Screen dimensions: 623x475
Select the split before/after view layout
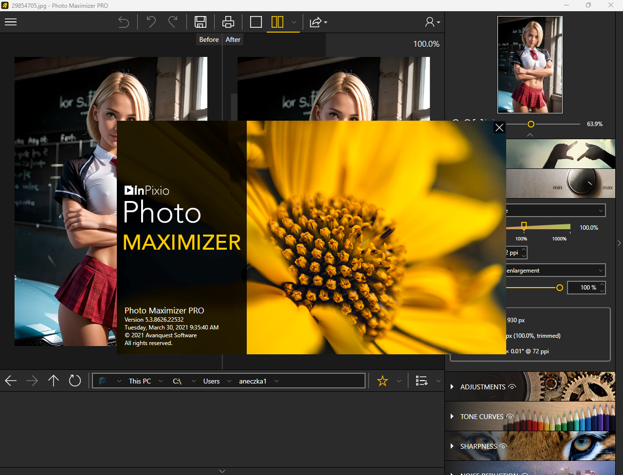tap(277, 22)
